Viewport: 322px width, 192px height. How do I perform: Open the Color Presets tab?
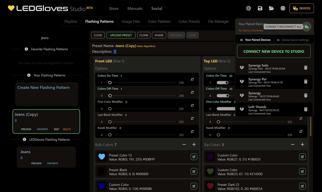pos(189,21)
